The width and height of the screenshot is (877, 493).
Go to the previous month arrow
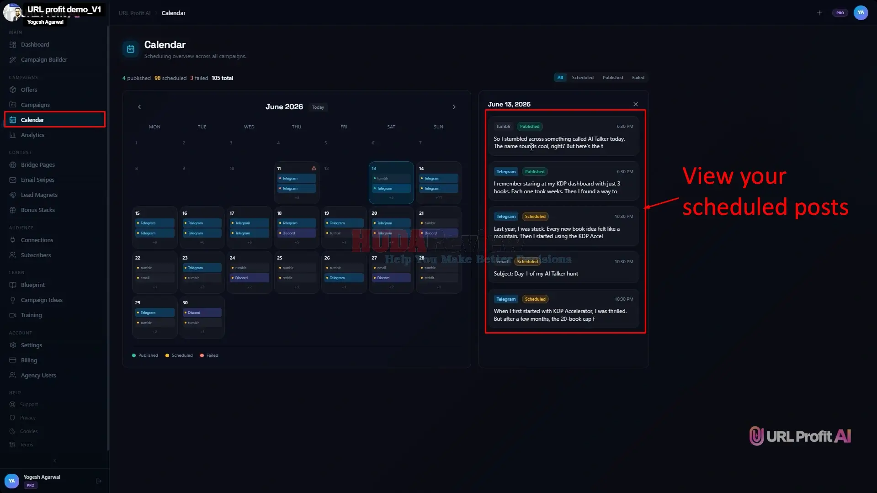coord(139,107)
